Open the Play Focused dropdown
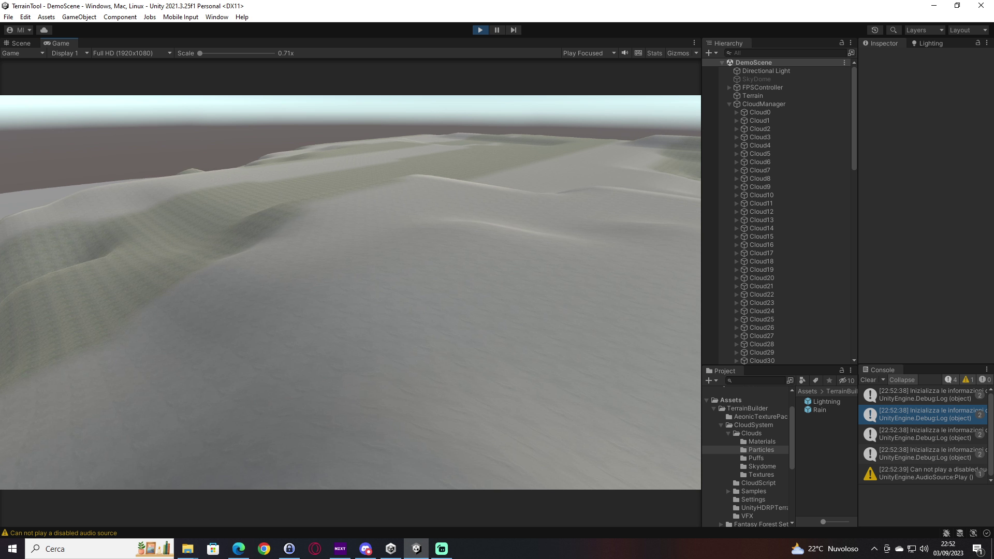Image resolution: width=994 pixels, height=559 pixels. coord(589,53)
